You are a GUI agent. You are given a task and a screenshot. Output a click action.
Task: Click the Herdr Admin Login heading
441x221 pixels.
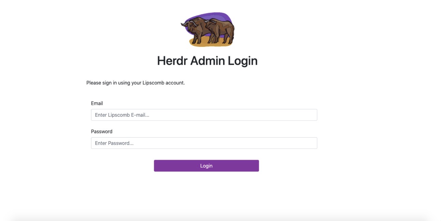207,61
